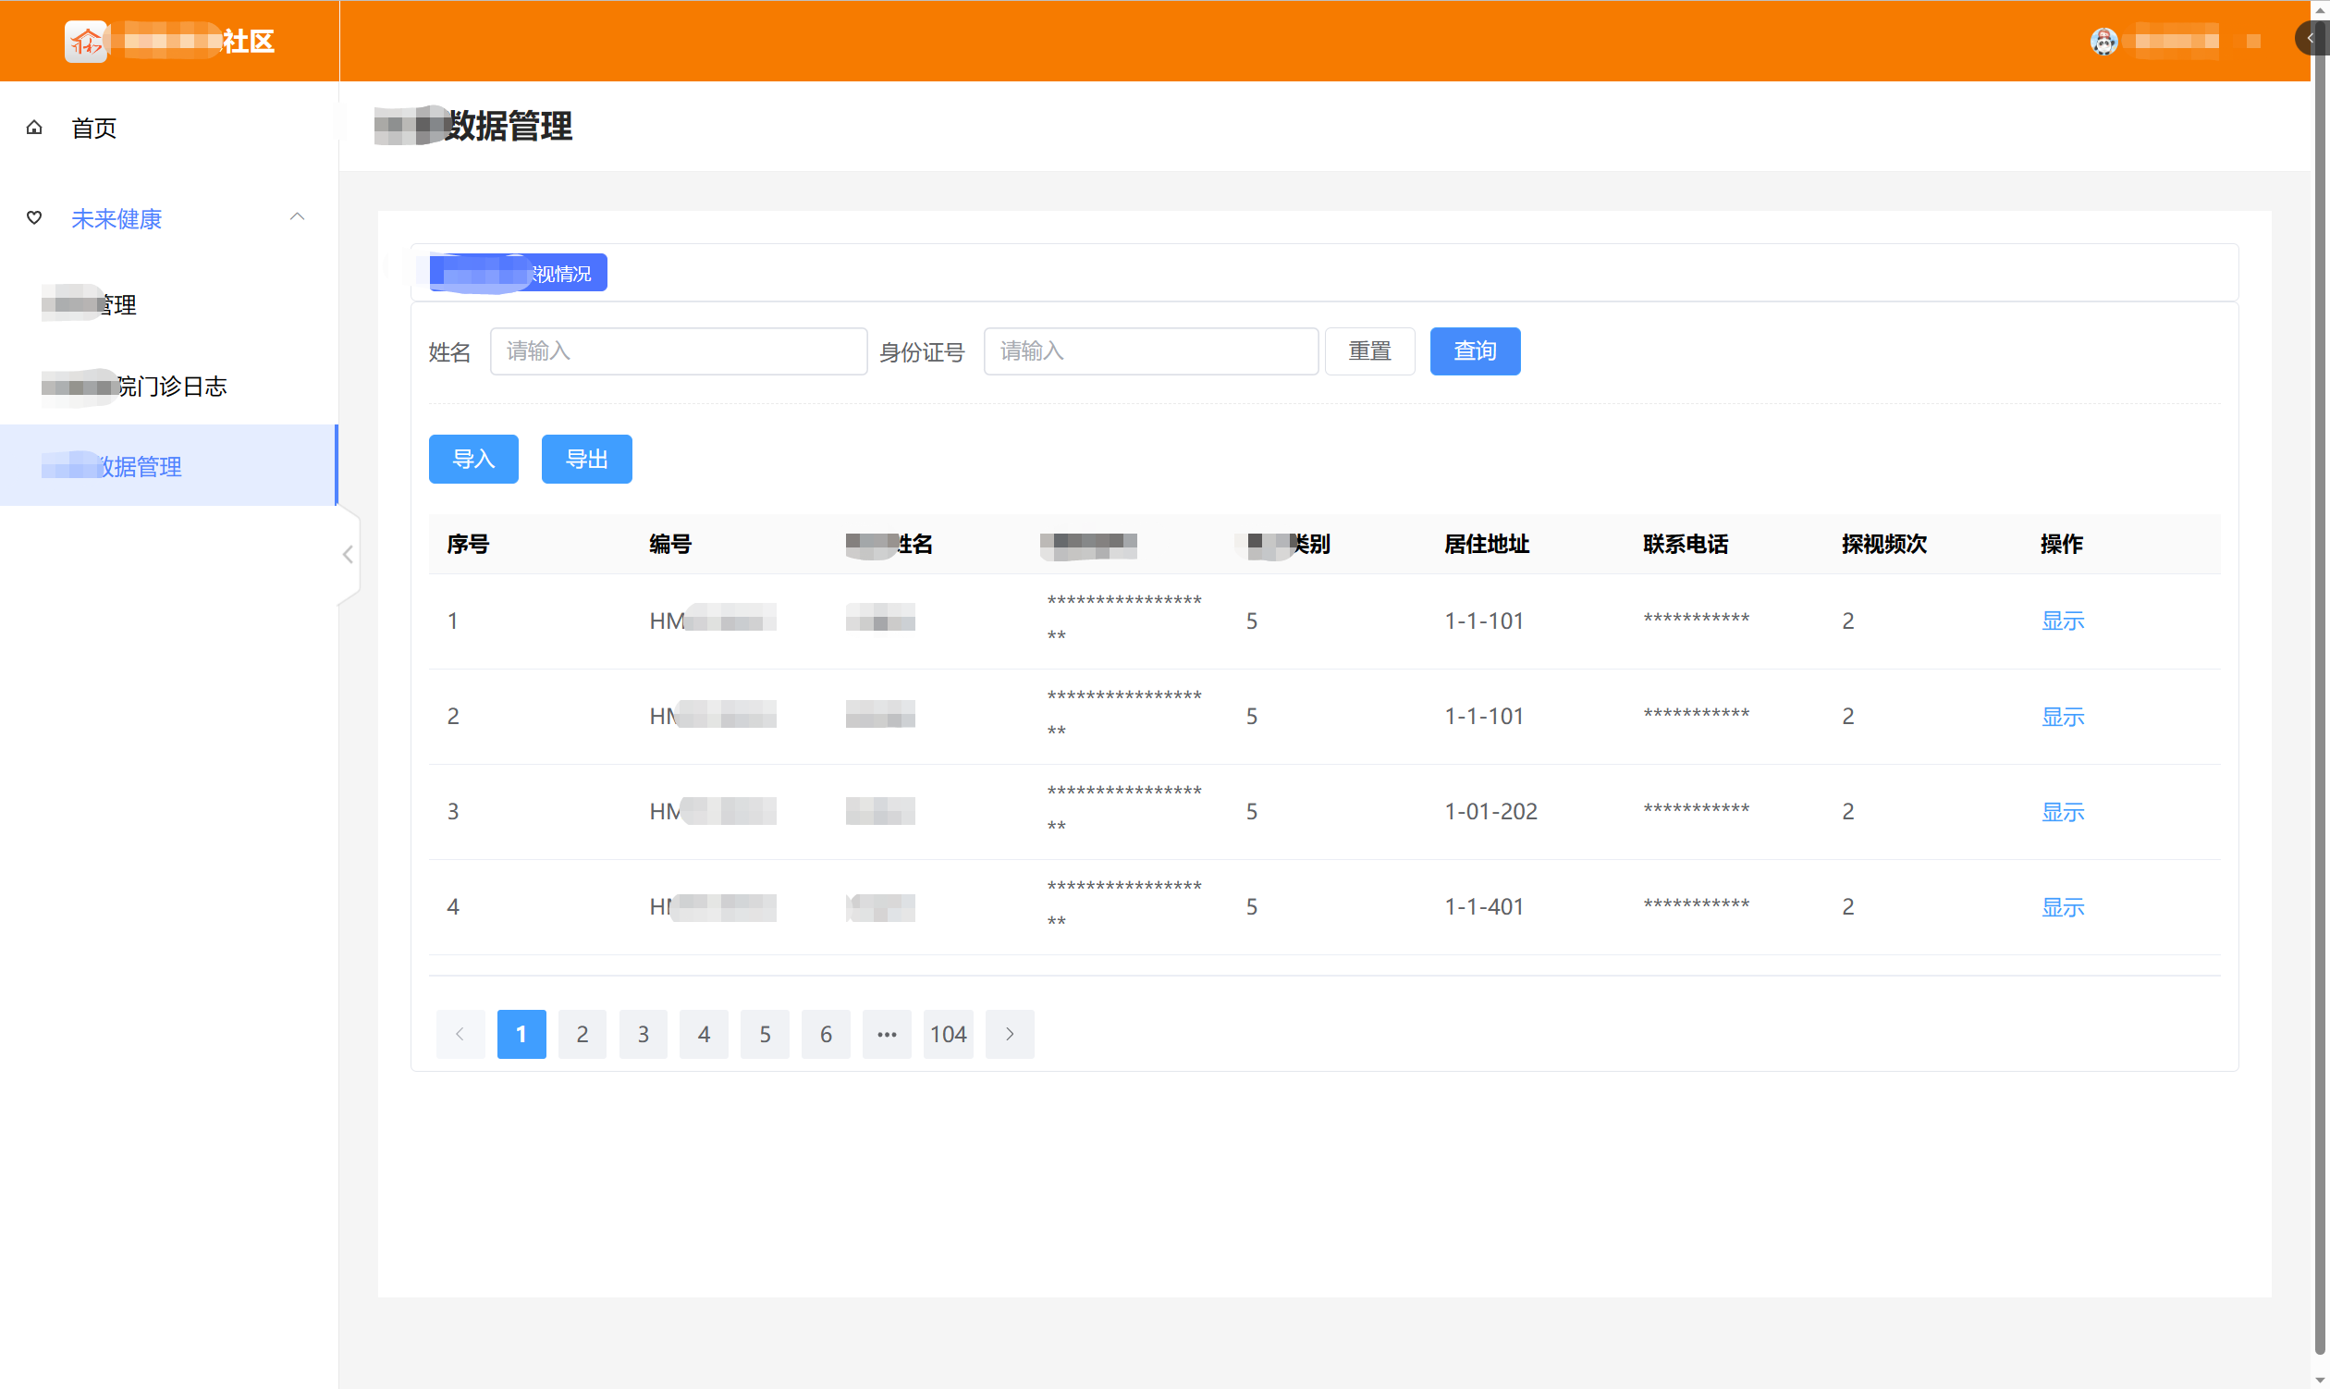Jump to the last page, 104
Image resolution: width=2330 pixels, height=1389 pixels.
948,1034
